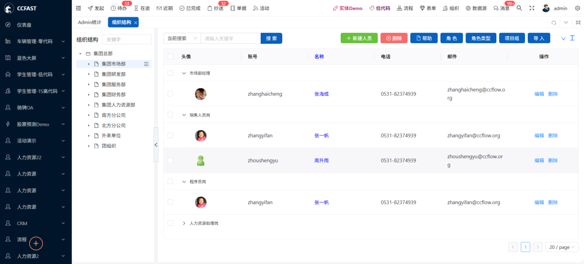
Task: Open 单据 in the top toolbar
Action: coord(238,8)
